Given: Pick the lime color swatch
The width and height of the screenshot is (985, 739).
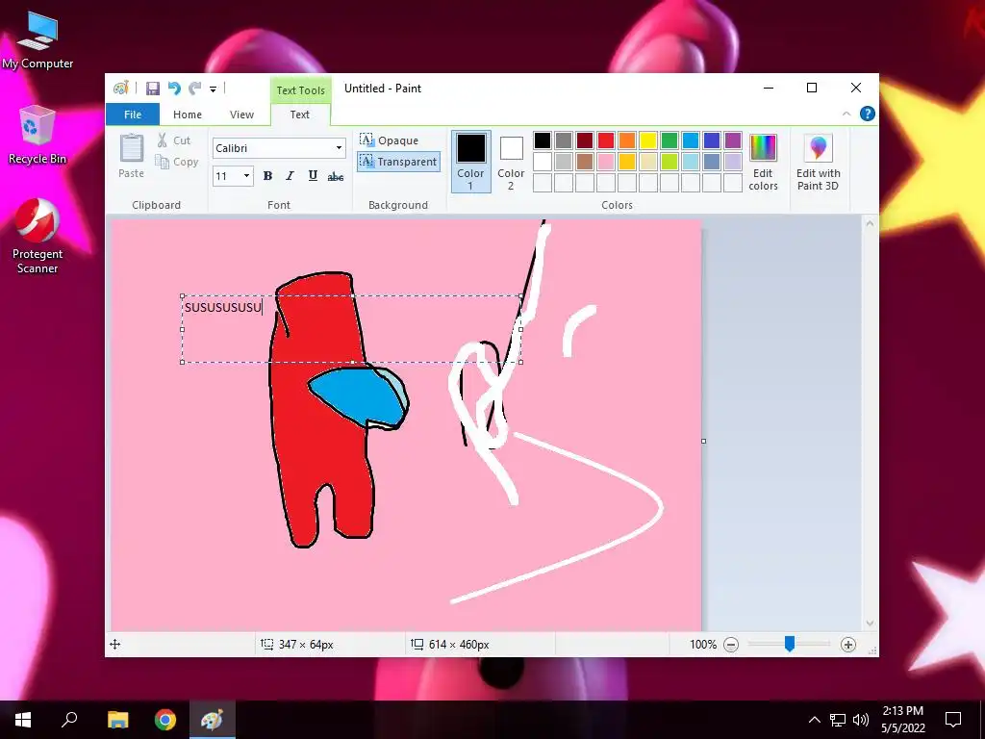Looking at the screenshot, I should coord(669,162).
